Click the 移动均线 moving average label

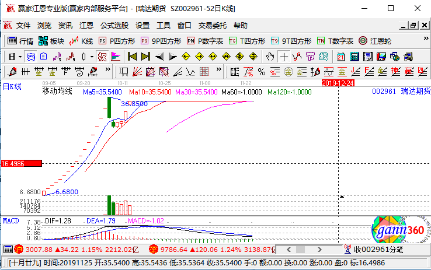coord(57,91)
